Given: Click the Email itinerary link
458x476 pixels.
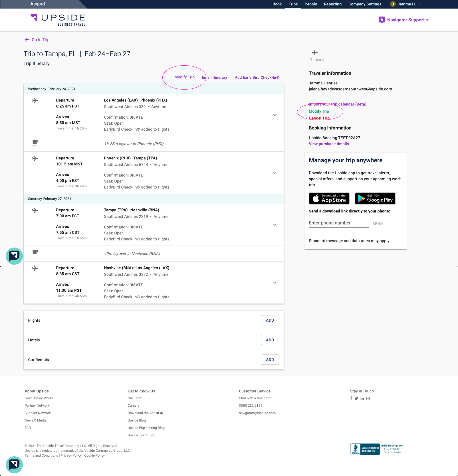Looking at the screenshot, I should pyautogui.click(x=214, y=77).
